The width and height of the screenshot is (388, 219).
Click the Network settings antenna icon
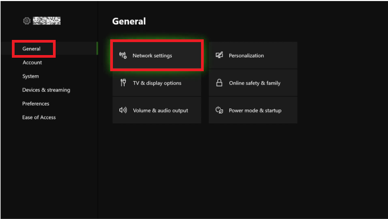point(123,56)
